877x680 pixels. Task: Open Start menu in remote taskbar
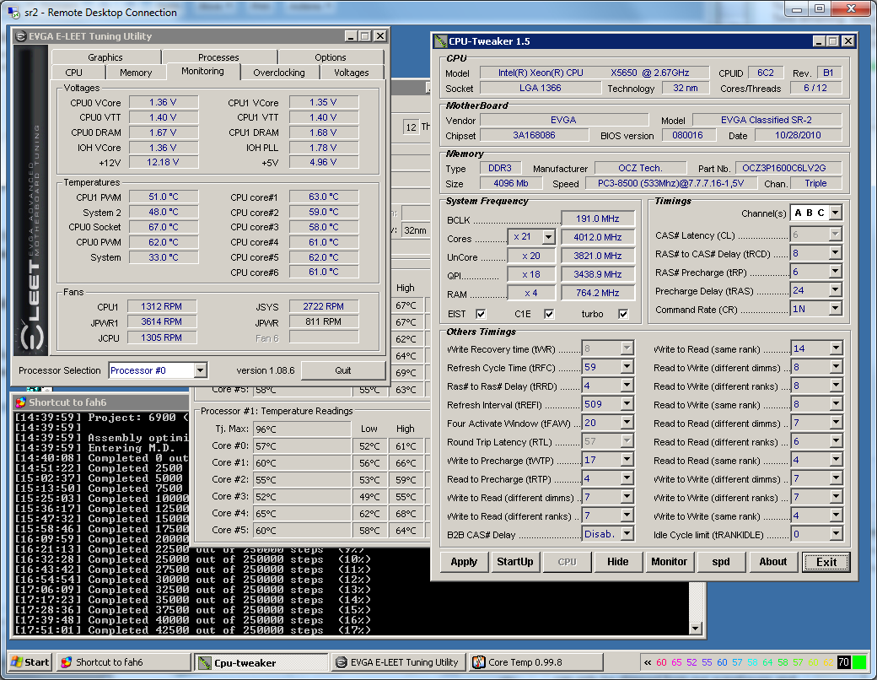tap(30, 662)
